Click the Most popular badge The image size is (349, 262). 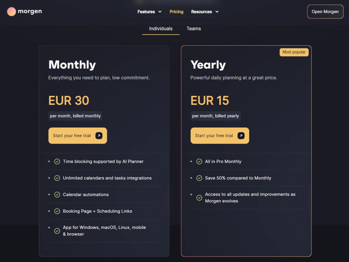coord(294,52)
